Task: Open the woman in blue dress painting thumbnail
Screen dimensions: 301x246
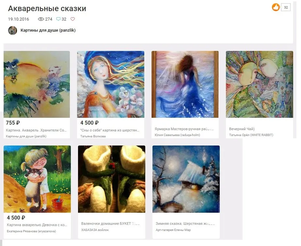Action: (185, 84)
